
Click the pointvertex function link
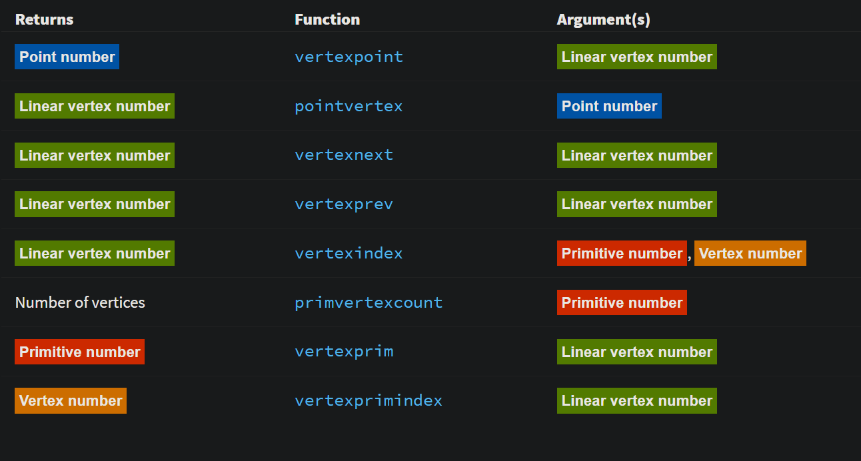[349, 107]
